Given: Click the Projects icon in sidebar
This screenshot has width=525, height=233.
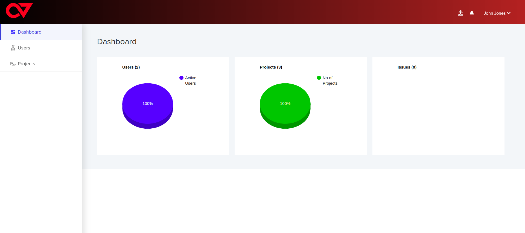Looking at the screenshot, I should (13, 64).
